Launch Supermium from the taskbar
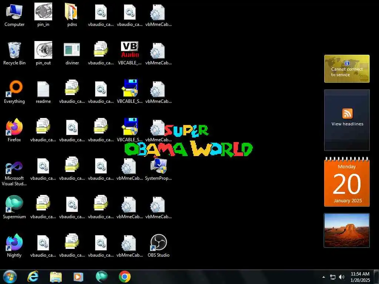The width and height of the screenshot is (379, 284). click(x=101, y=277)
